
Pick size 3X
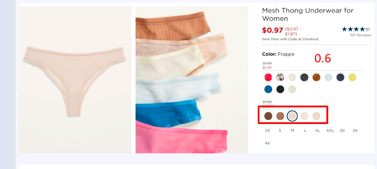355,130
